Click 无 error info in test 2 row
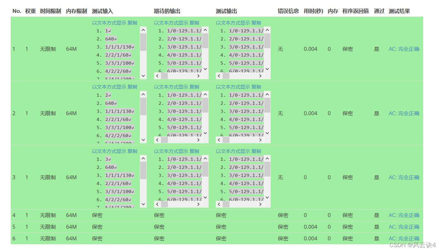The height and width of the screenshot is (251, 441). coord(280,113)
